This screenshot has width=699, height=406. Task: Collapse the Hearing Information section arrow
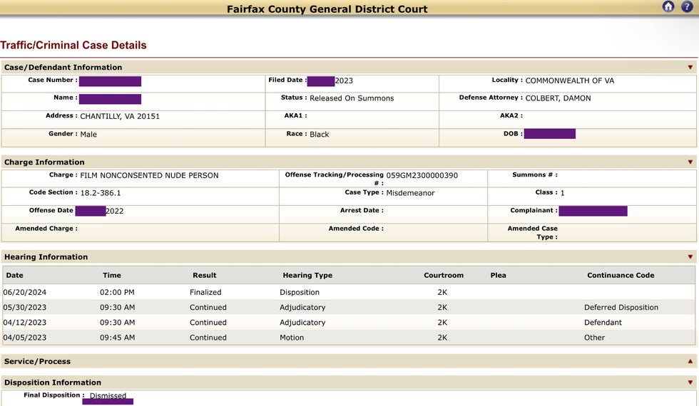tap(690, 257)
